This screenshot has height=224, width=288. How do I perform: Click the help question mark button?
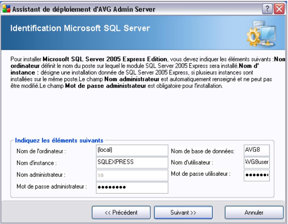[267, 9]
